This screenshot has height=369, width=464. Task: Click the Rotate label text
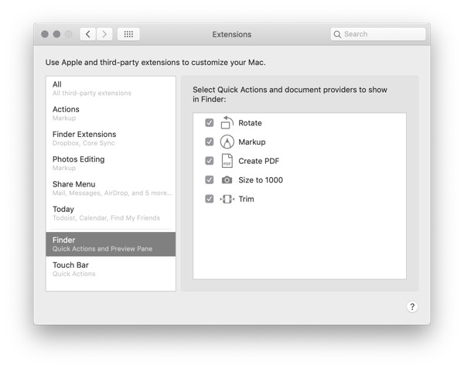click(x=250, y=123)
